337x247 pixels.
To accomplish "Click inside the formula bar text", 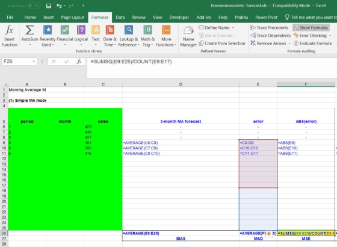I will click(131, 61).
